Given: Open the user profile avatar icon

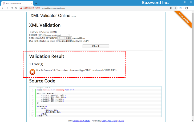Looking at the screenshot, I should [x=187, y=8].
